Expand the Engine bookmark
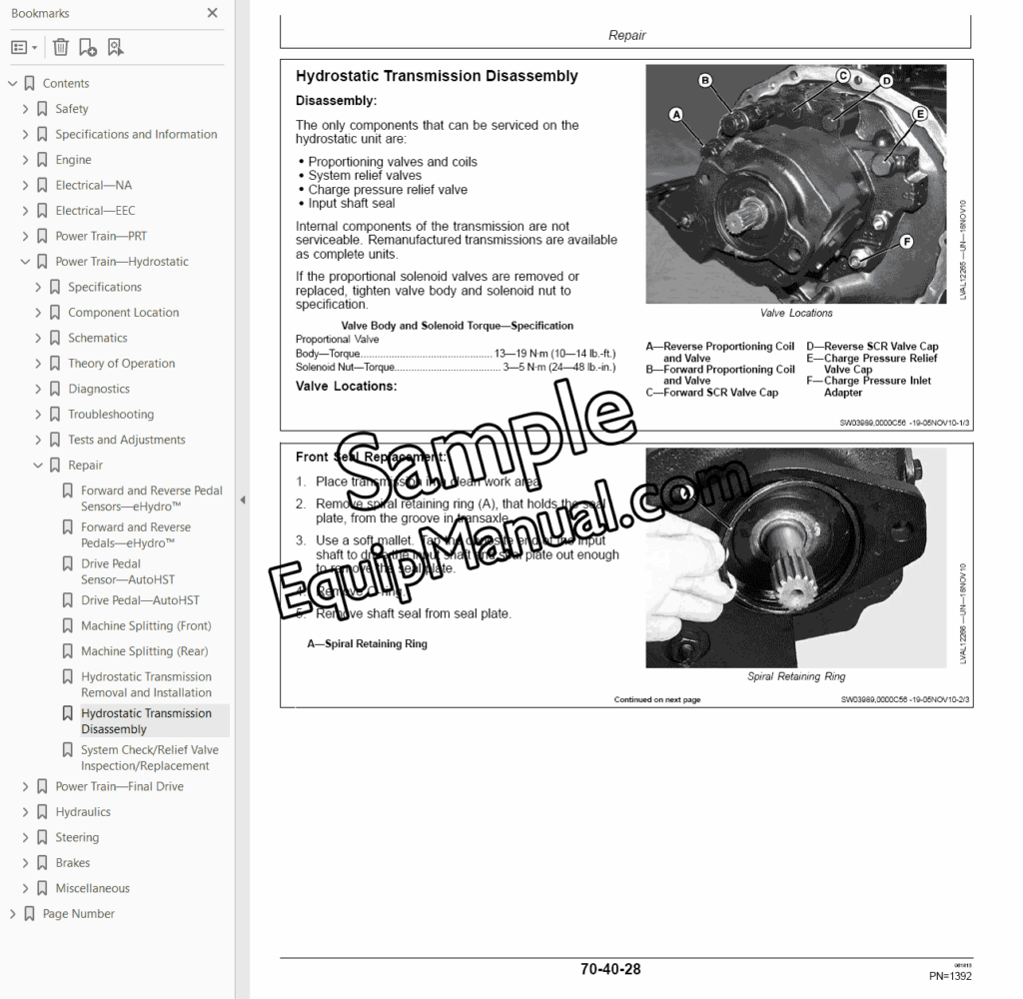The height and width of the screenshot is (999, 1023). click(25, 160)
